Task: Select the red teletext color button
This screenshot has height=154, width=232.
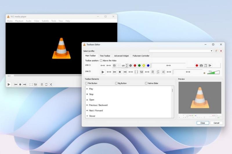Action: tap(135, 65)
